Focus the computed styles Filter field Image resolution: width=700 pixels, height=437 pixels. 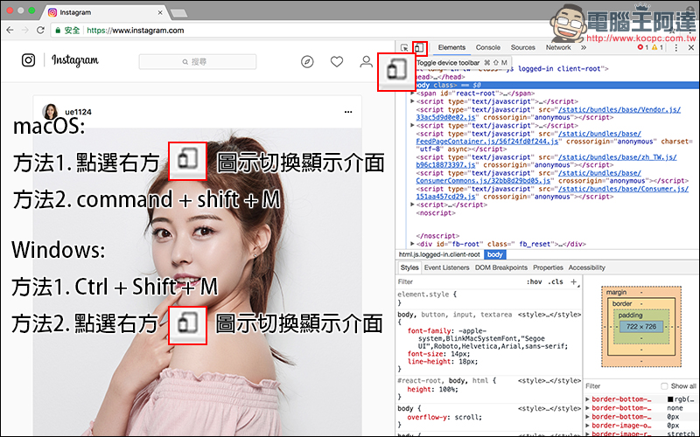click(x=620, y=386)
